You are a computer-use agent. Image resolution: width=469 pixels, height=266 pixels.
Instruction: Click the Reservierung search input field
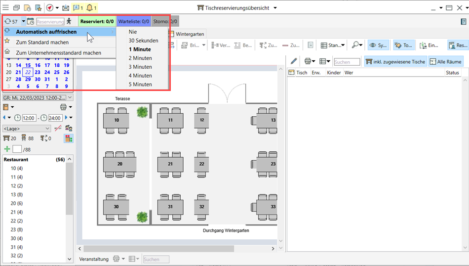click(50, 22)
